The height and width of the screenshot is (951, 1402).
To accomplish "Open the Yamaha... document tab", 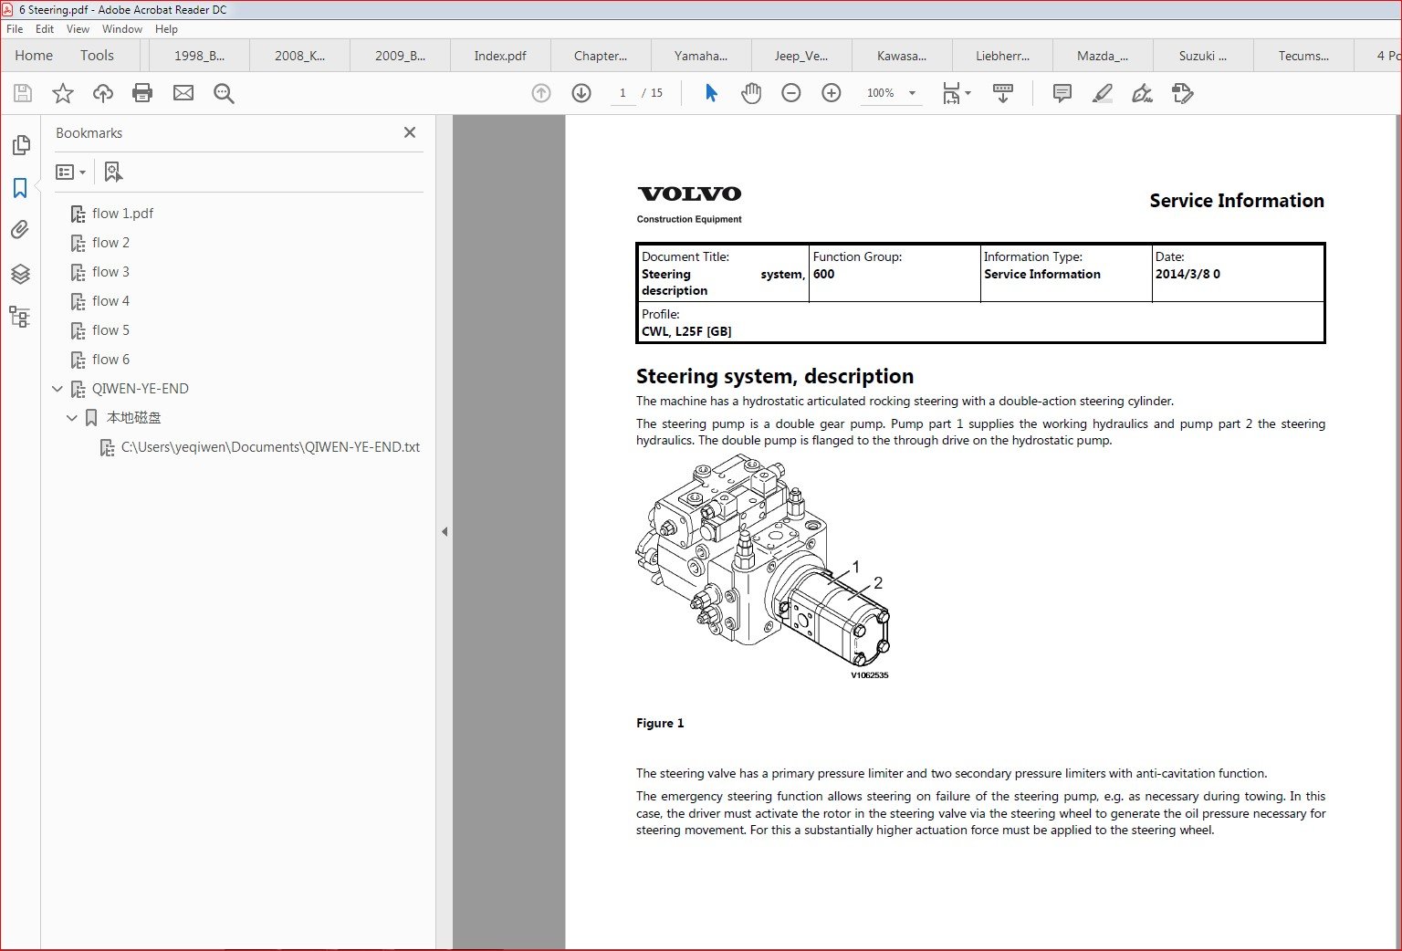I will click(x=701, y=56).
